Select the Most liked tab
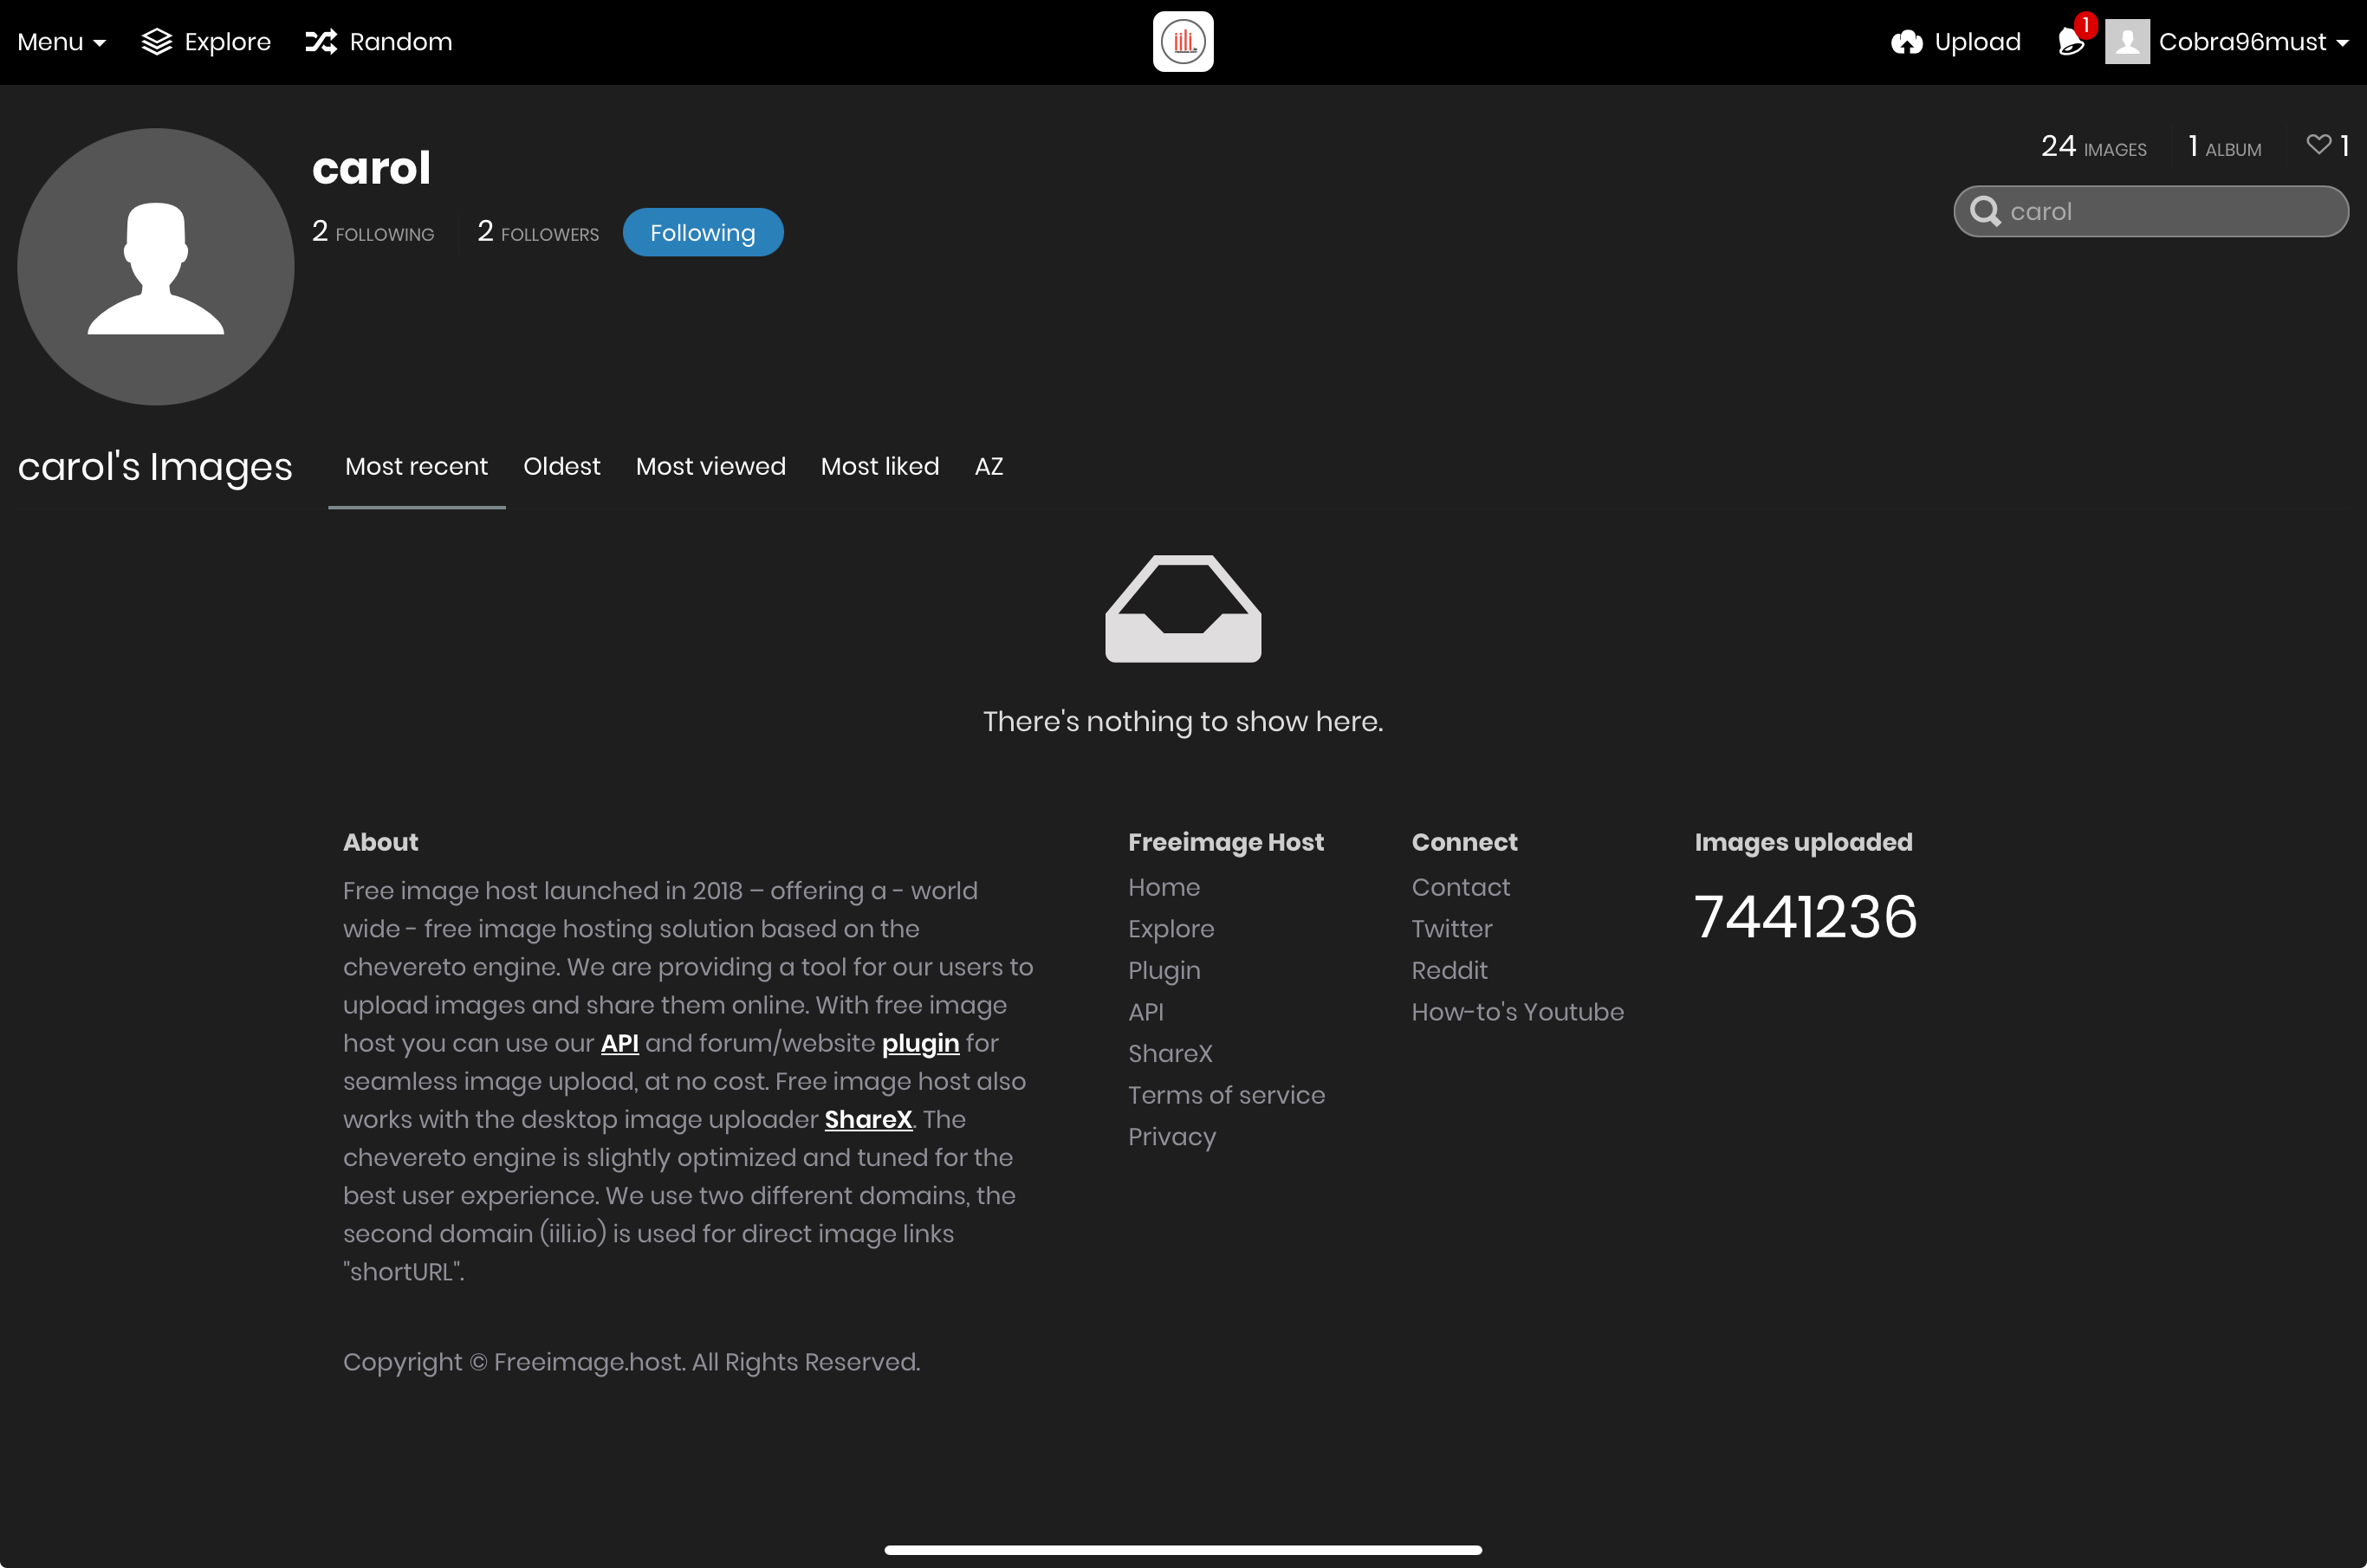 pyautogui.click(x=879, y=467)
